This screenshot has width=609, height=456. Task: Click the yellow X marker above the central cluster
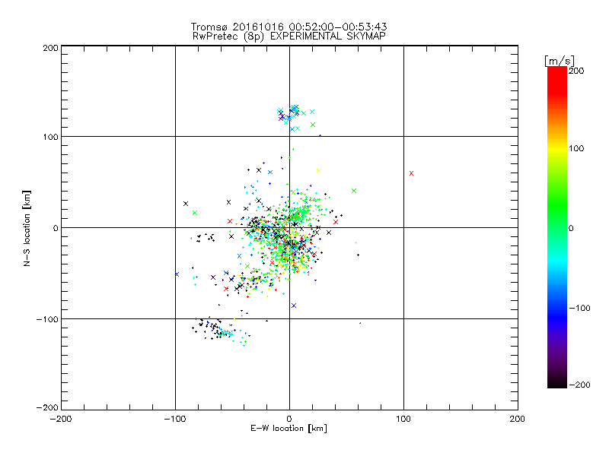point(319,170)
